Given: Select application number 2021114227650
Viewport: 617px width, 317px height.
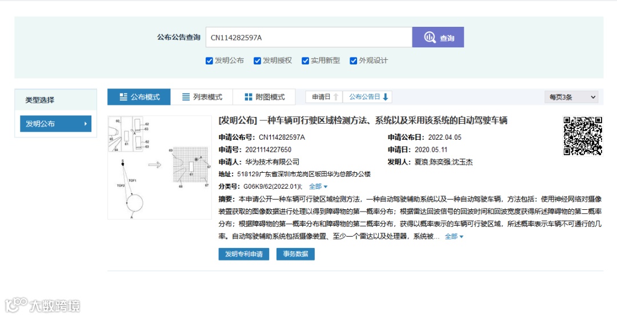Looking at the screenshot, I should [x=269, y=149].
